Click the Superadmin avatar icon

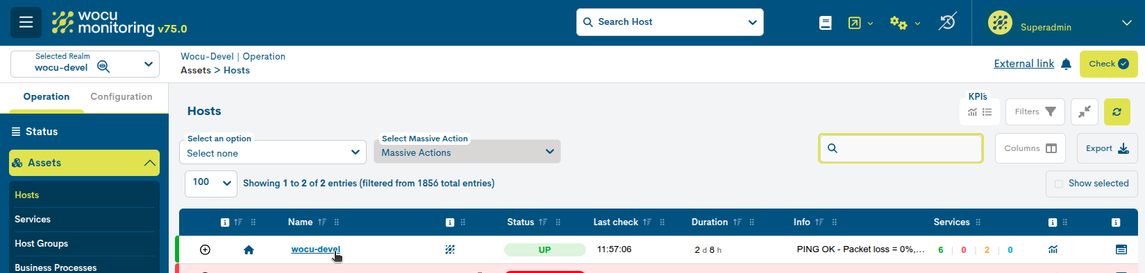[x=1000, y=23]
